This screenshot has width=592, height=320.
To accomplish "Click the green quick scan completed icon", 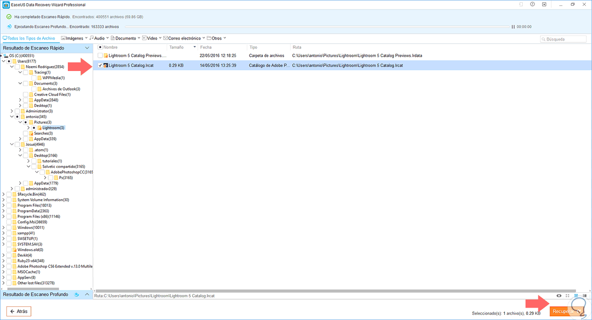I will [x=9, y=16].
